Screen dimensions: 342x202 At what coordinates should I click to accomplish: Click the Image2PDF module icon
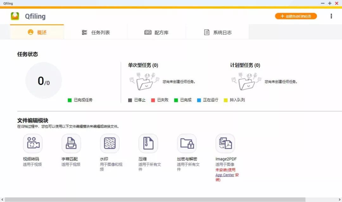pyautogui.click(x=225, y=144)
